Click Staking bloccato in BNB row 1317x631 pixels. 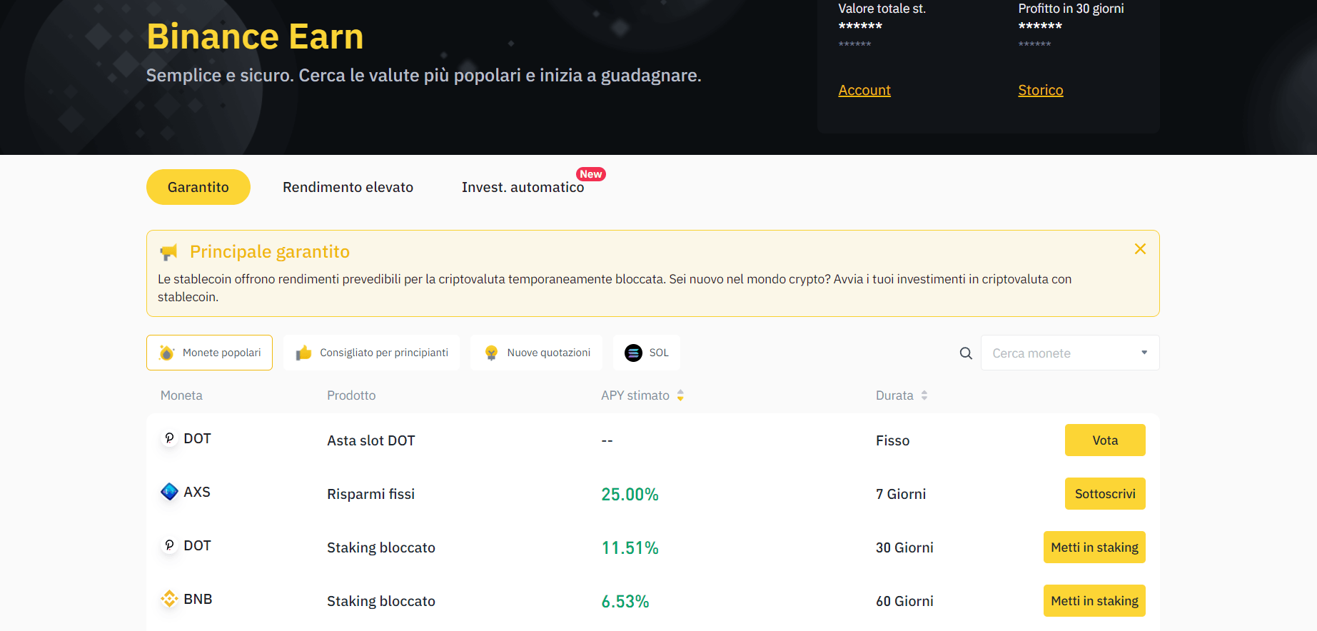tap(381, 601)
